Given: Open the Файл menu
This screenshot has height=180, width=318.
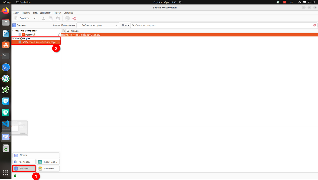Looking at the screenshot, I should 16,13.
